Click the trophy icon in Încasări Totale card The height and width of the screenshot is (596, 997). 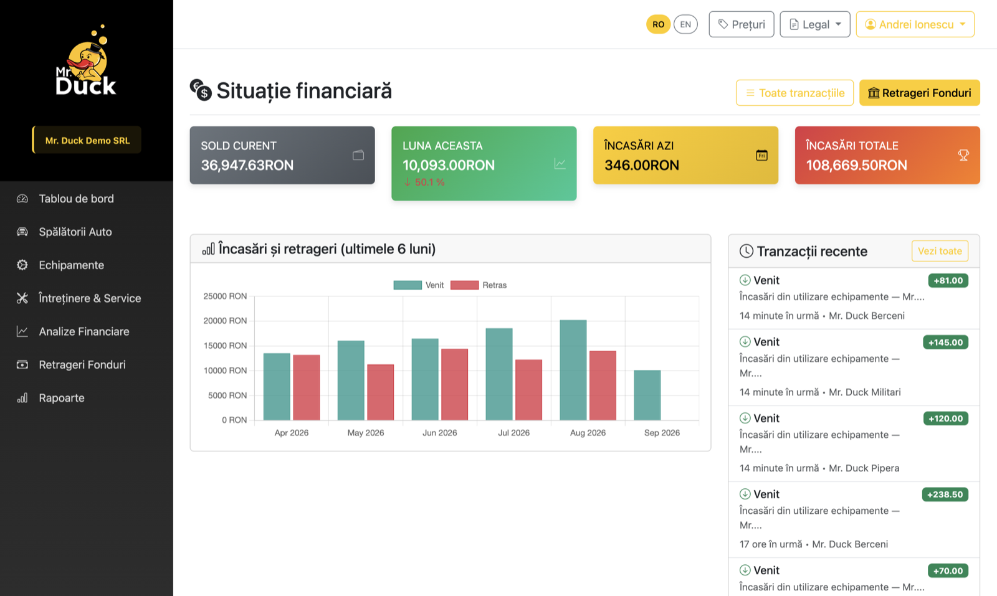pyautogui.click(x=963, y=155)
